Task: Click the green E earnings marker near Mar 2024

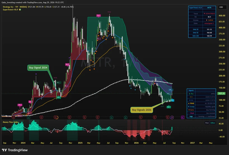Action: click(28, 117)
